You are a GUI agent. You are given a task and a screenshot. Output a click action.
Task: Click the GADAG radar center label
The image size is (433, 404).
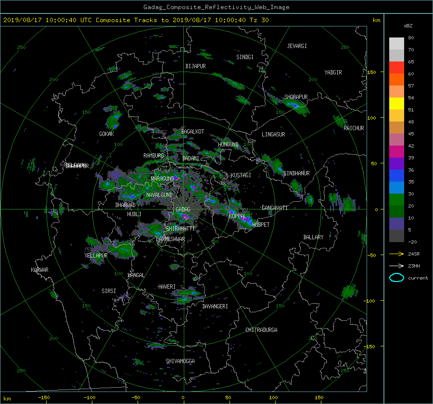point(183,209)
